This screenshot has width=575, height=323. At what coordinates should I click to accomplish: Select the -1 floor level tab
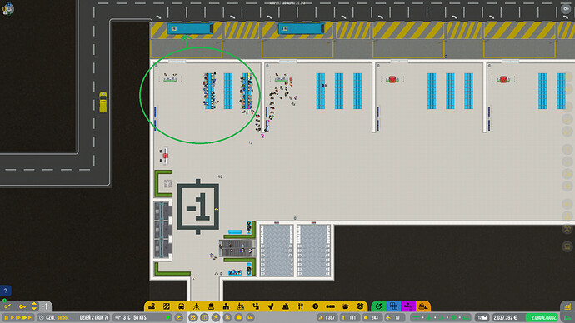45,306
